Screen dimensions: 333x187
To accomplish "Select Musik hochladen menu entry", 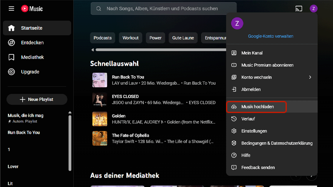I will click(x=272, y=107).
